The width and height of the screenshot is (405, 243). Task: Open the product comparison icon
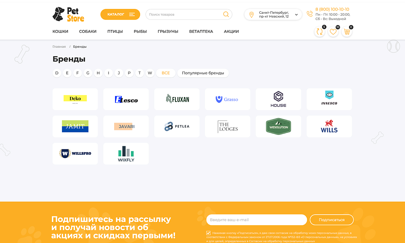[320, 31]
